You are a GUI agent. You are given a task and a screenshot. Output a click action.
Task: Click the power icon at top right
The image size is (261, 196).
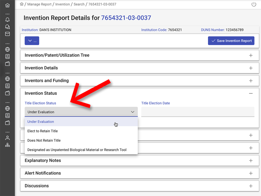pyautogui.click(x=254, y=4)
